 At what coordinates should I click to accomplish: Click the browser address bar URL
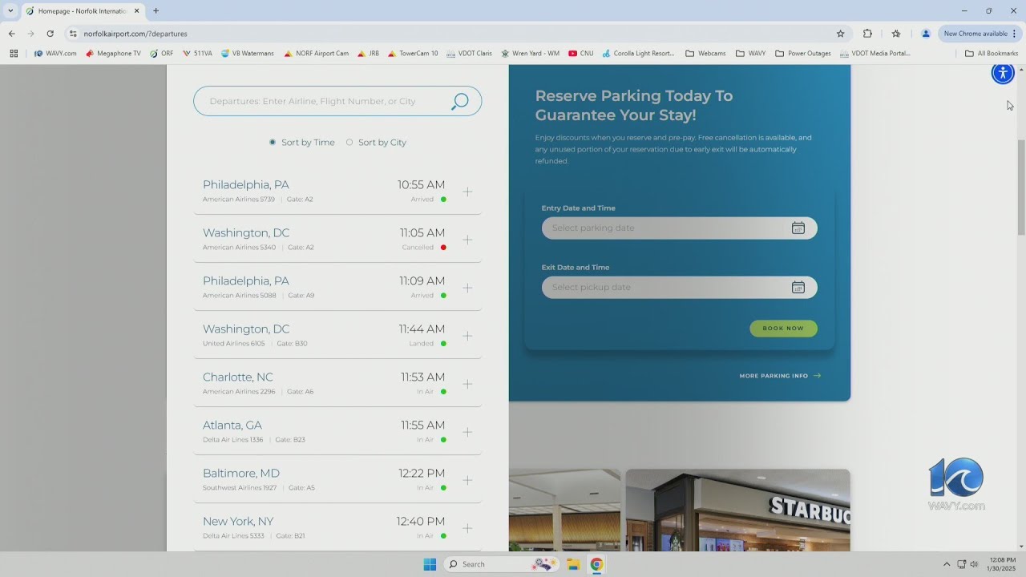pos(135,34)
